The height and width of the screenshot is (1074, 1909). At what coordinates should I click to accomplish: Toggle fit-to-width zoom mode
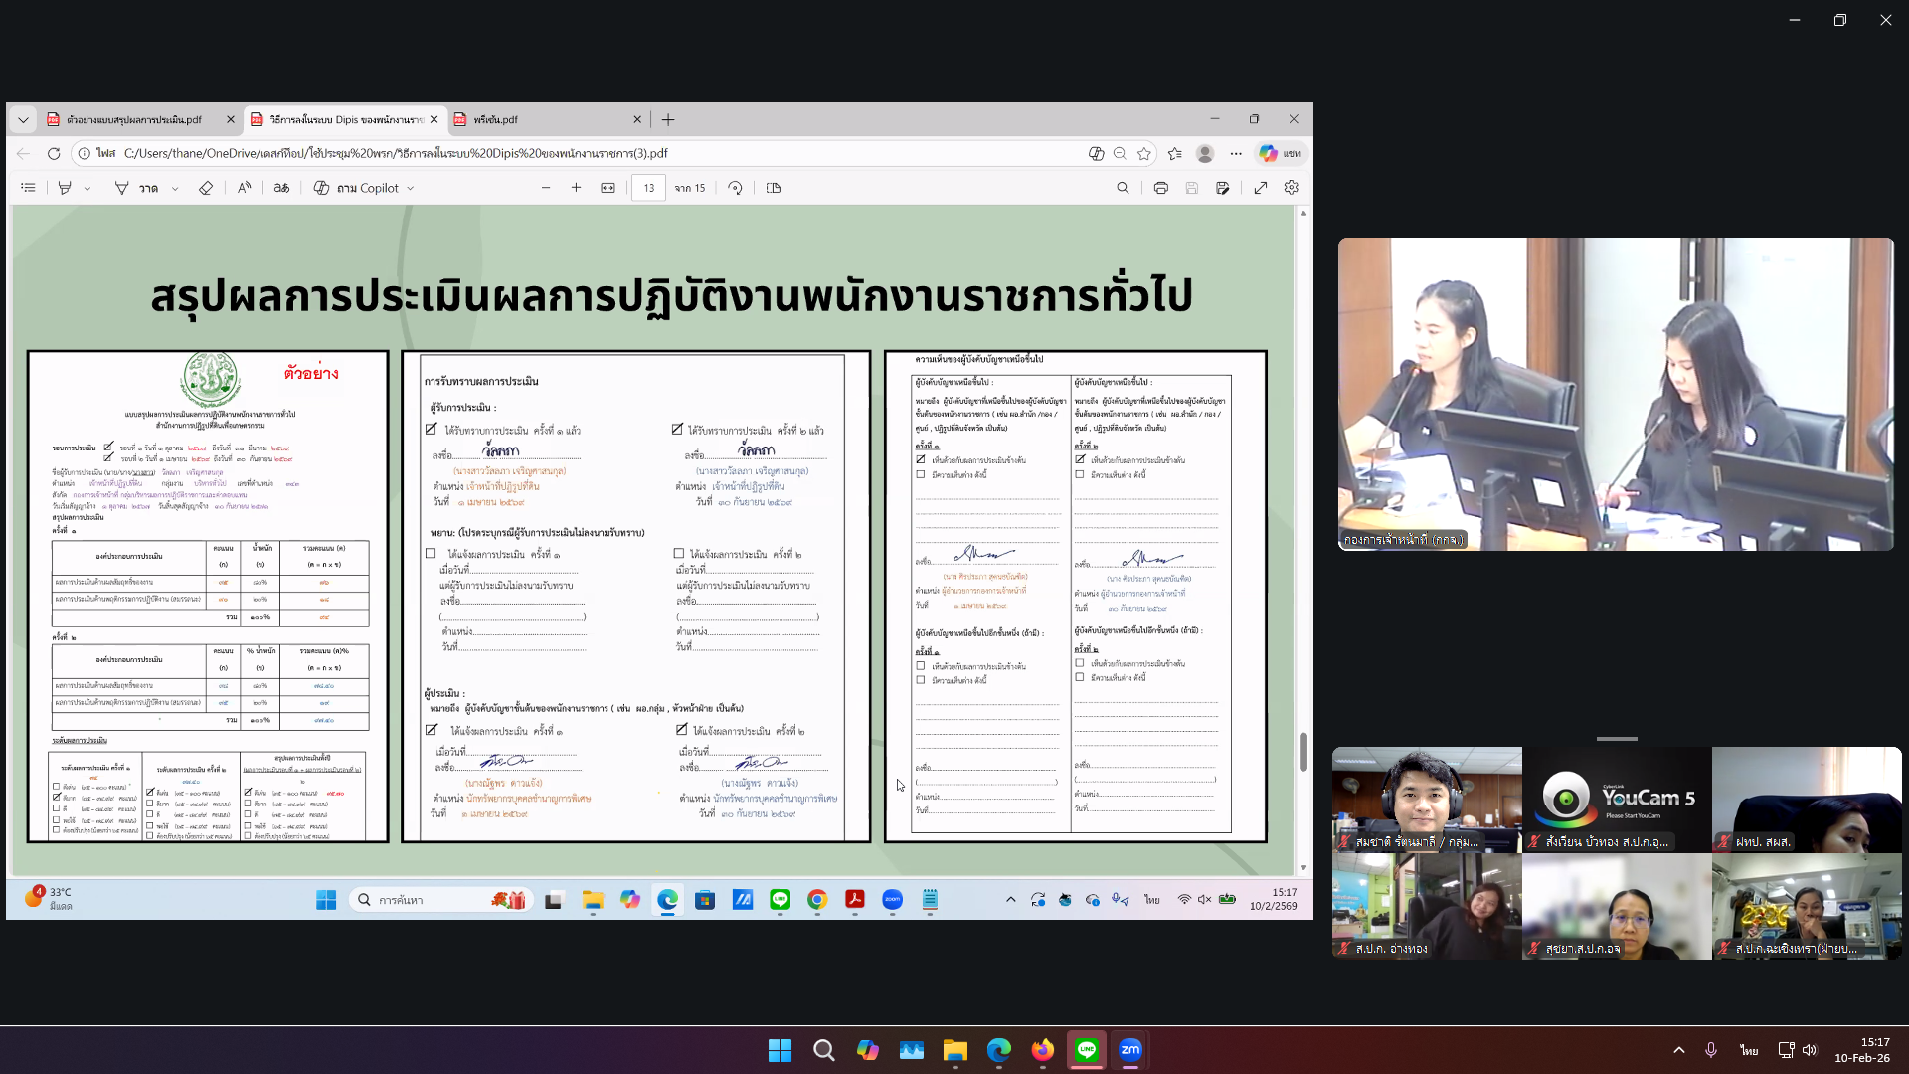607,187
